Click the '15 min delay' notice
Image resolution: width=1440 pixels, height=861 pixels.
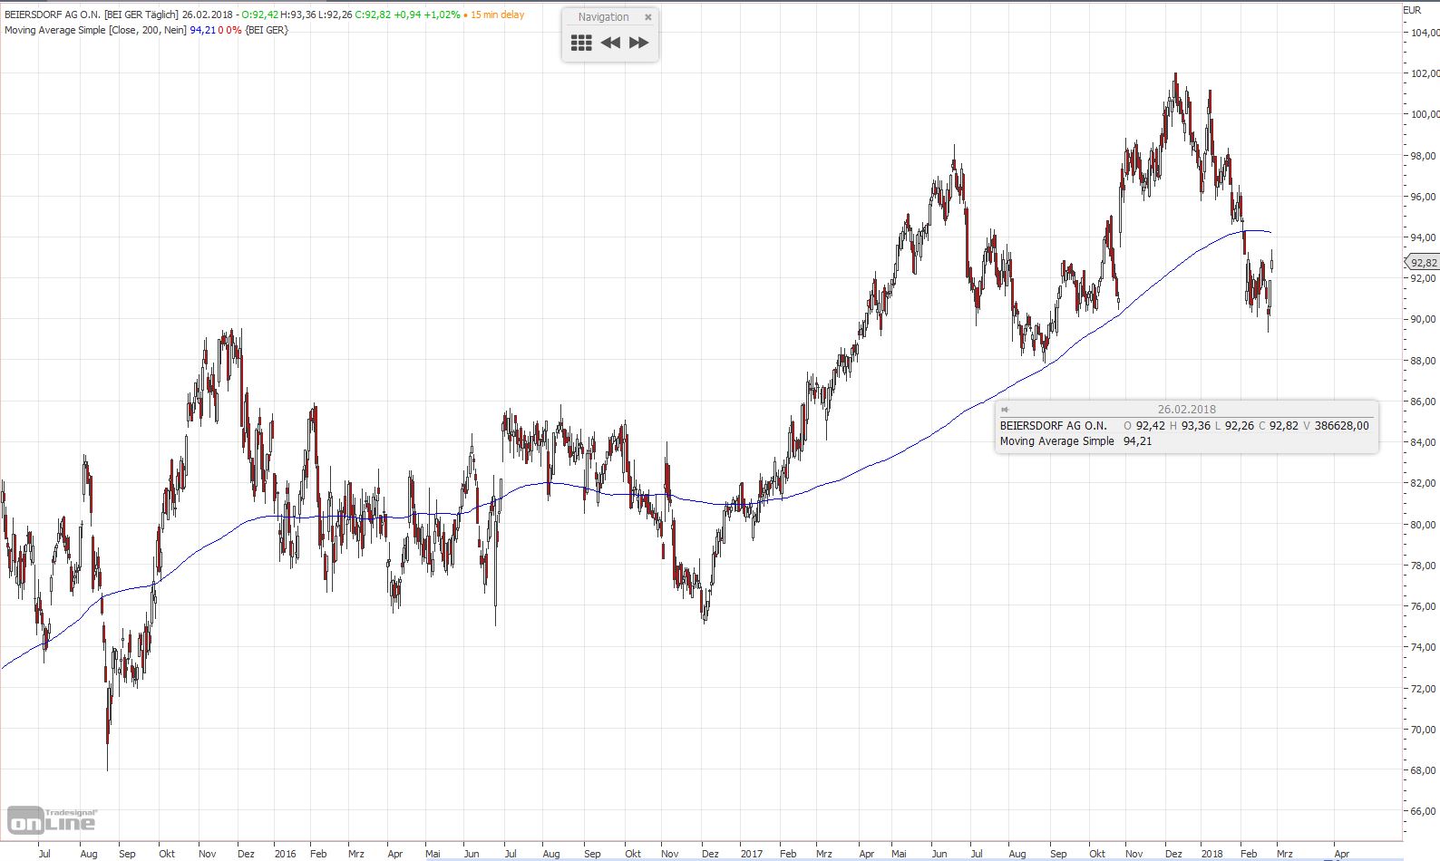(497, 15)
